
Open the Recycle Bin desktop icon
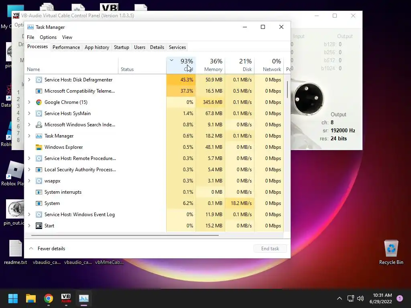[x=391, y=252]
